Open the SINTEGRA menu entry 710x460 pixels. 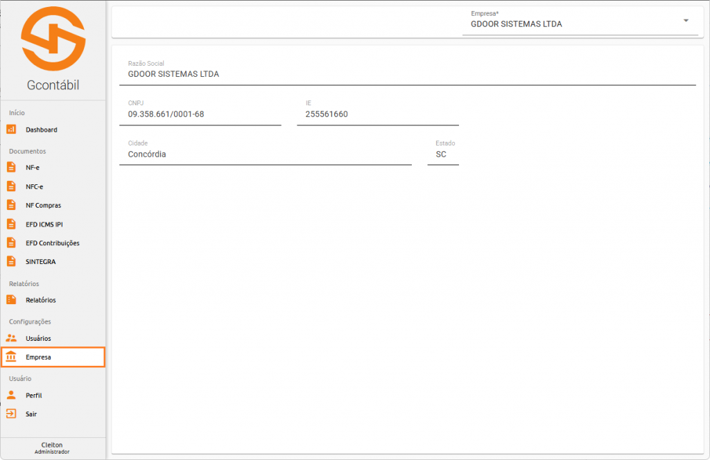point(53,262)
